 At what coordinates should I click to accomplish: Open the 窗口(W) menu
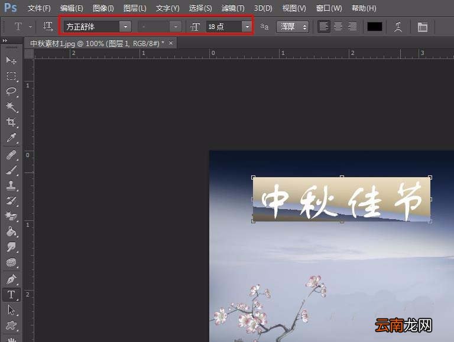pyautogui.click(x=329, y=8)
